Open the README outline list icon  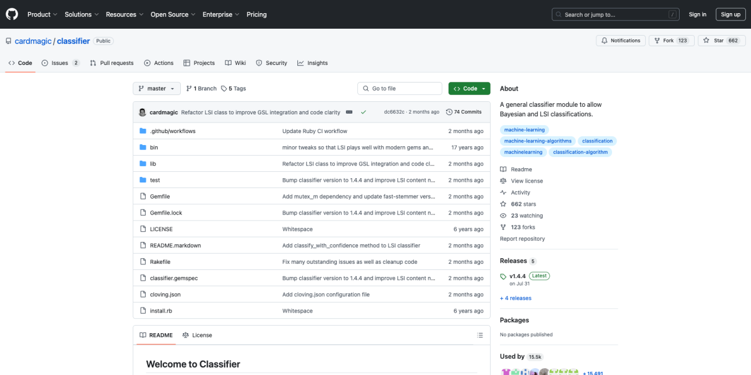[479, 335]
